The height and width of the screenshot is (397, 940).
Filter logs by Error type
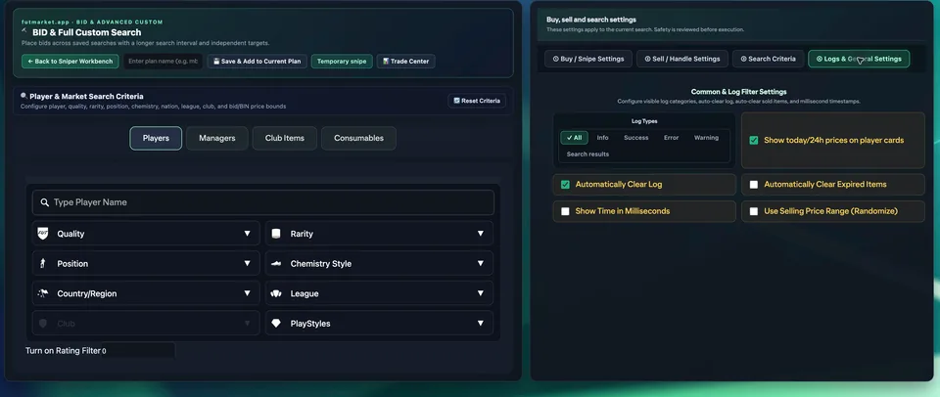672,138
